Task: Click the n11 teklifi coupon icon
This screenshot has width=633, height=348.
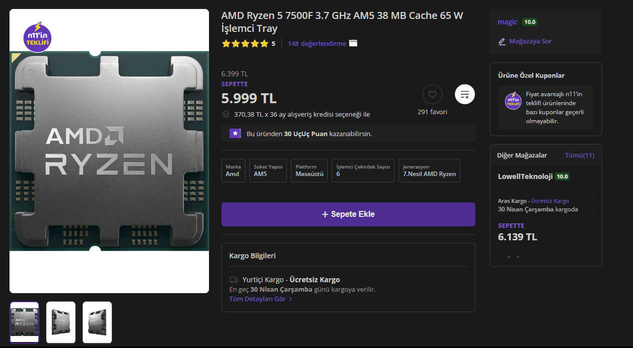Action: pos(513,101)
